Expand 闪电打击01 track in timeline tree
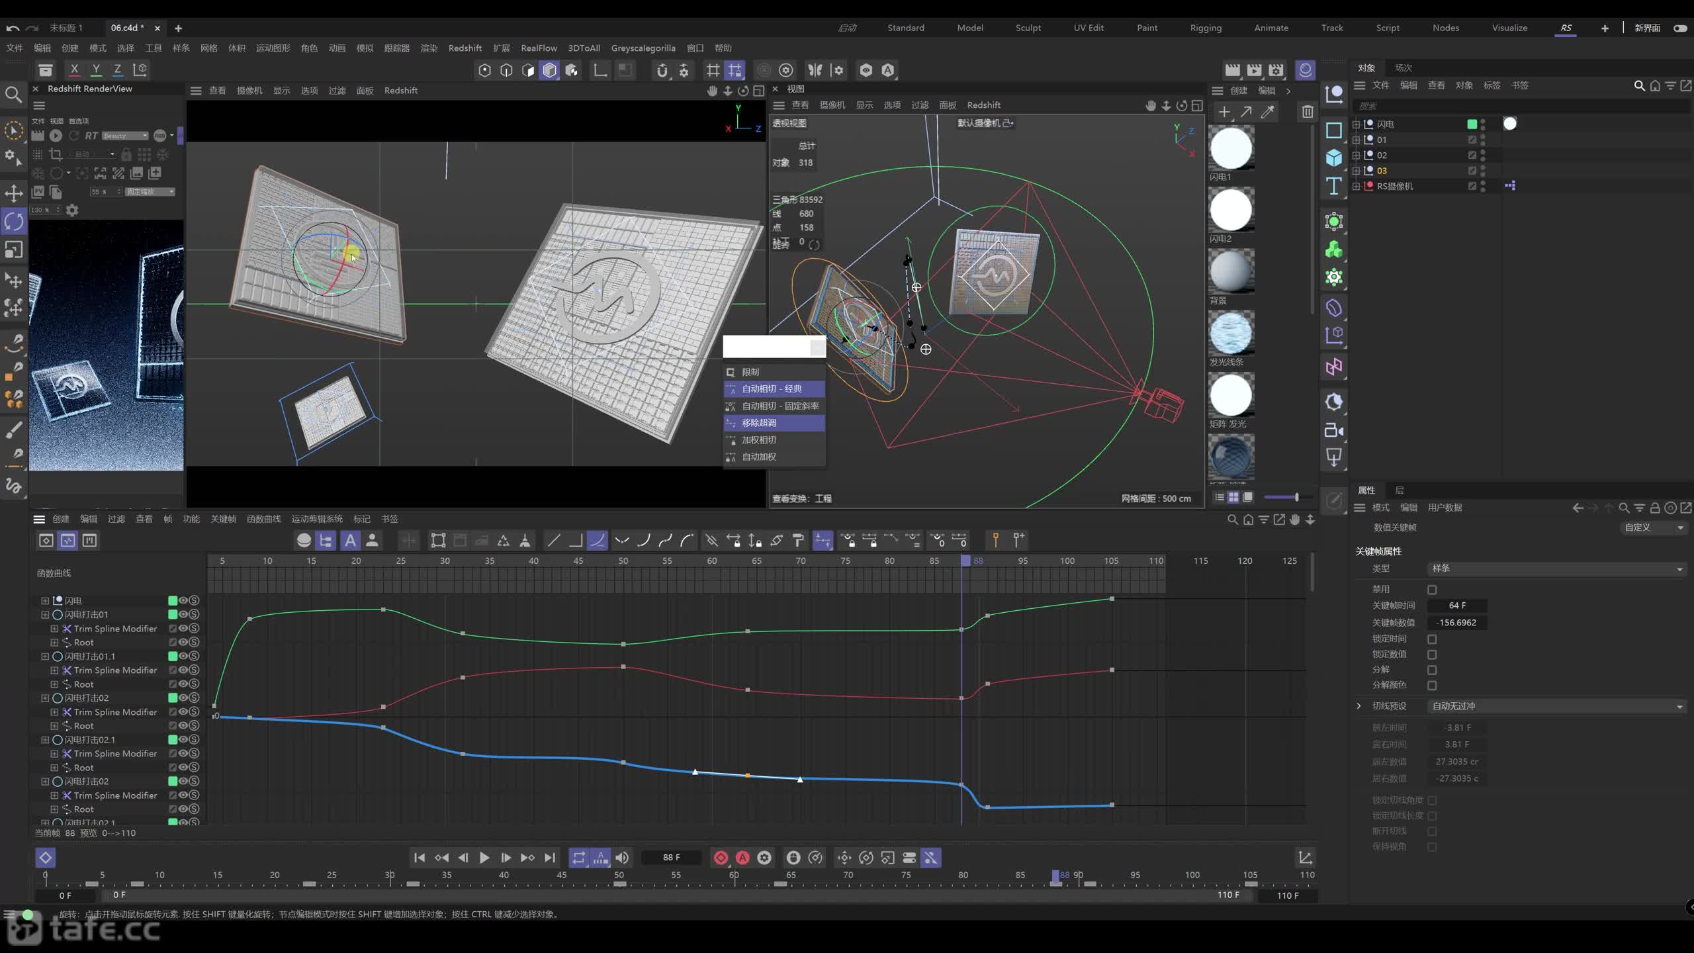 pyautogui.click(x=45, y=615)
